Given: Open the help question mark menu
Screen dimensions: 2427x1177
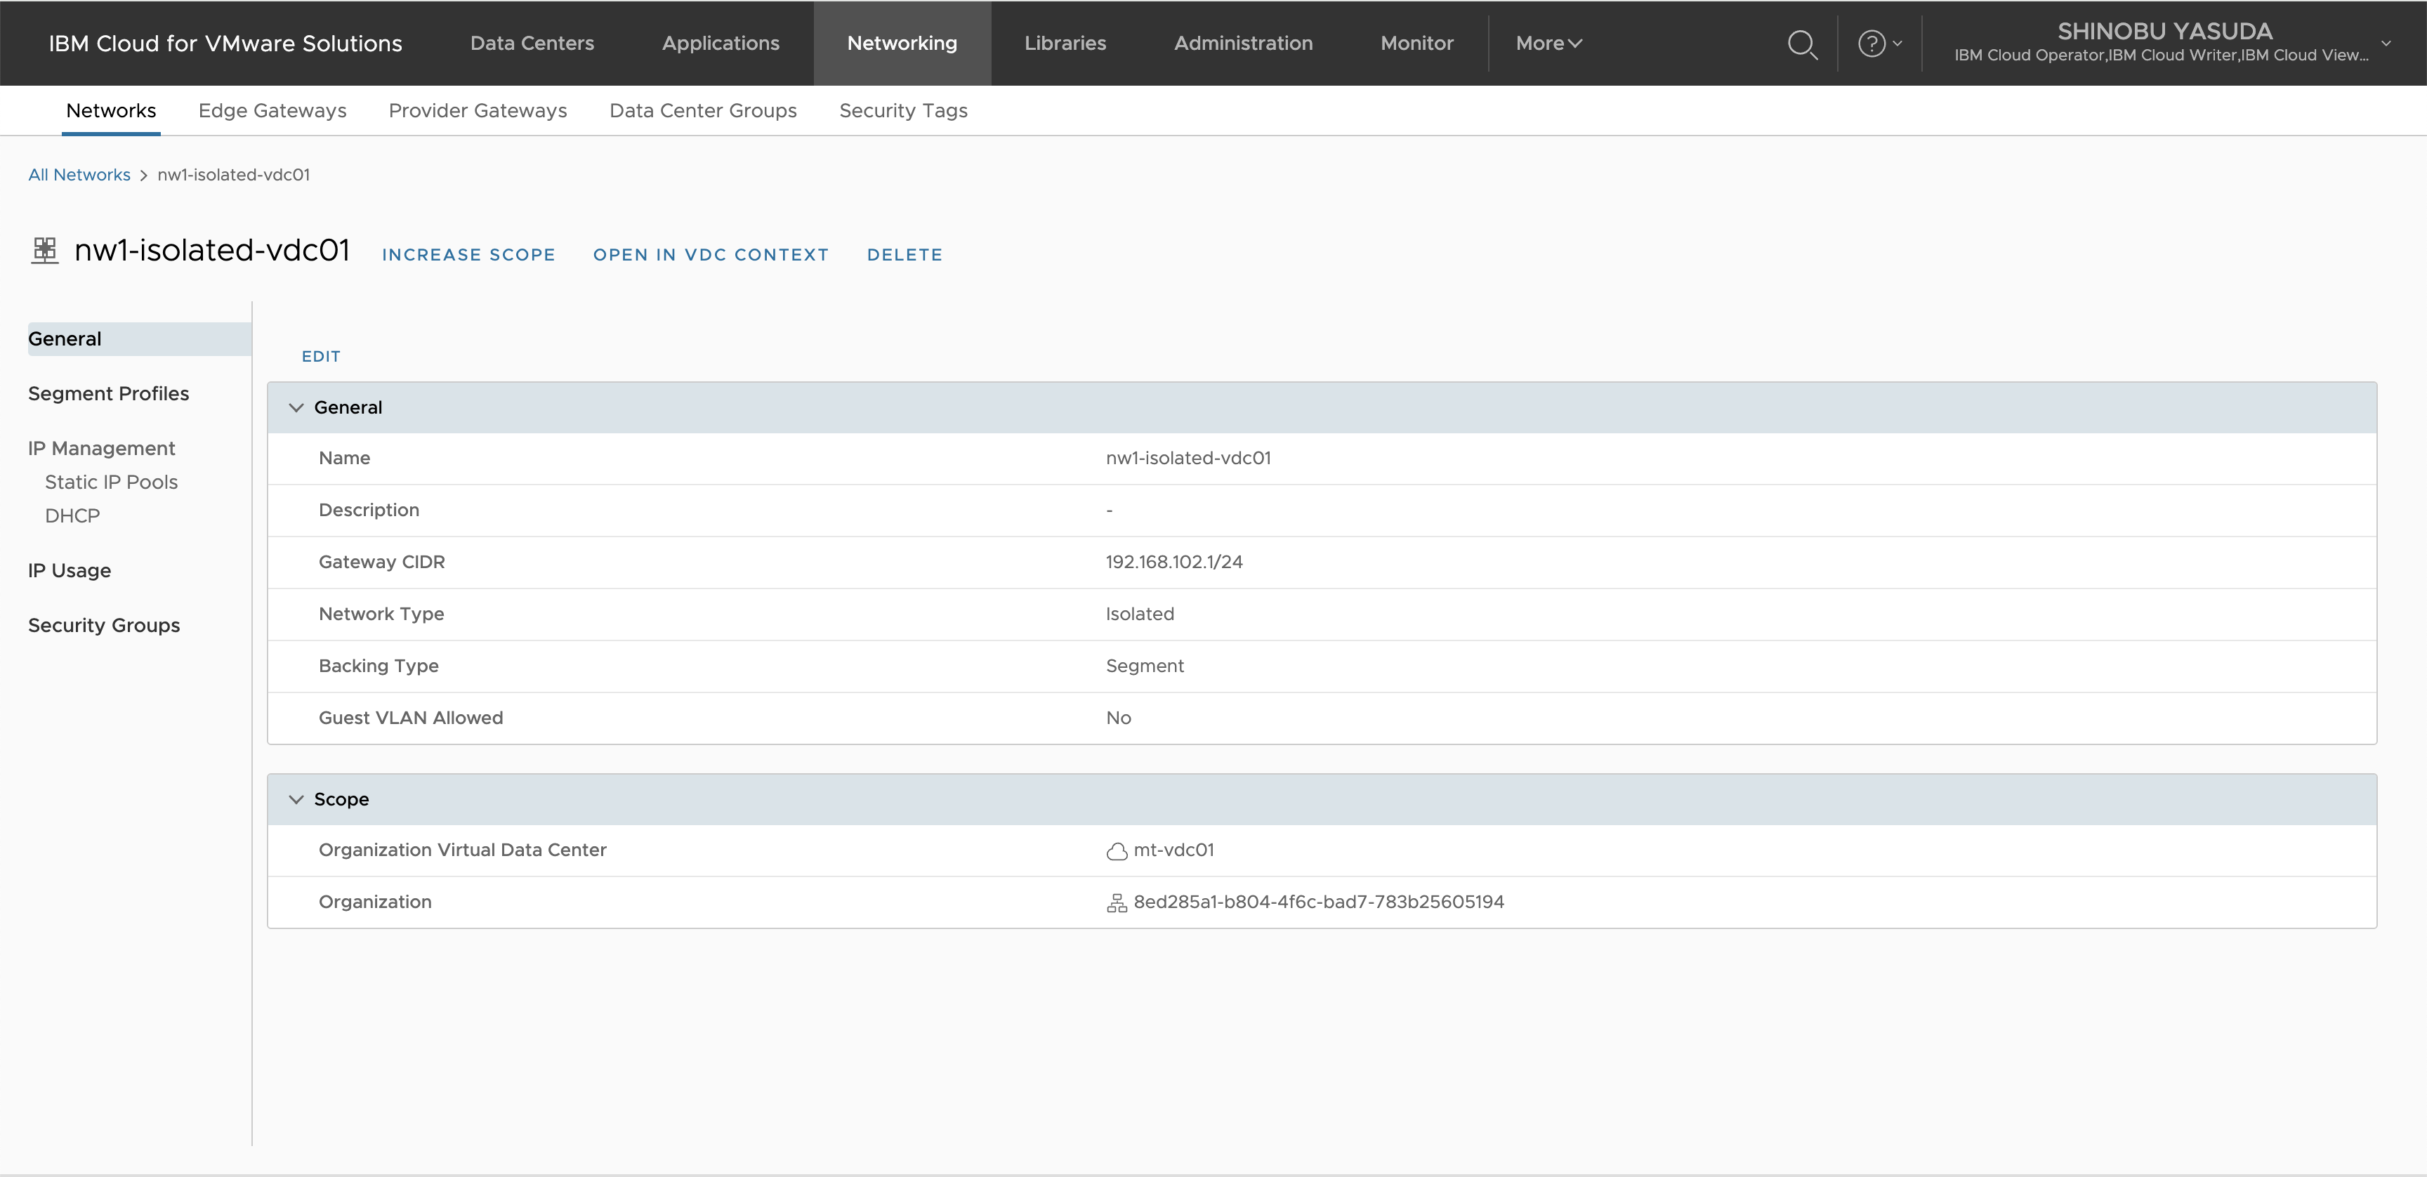Looking at the screenshot, I should point(1878,44).
